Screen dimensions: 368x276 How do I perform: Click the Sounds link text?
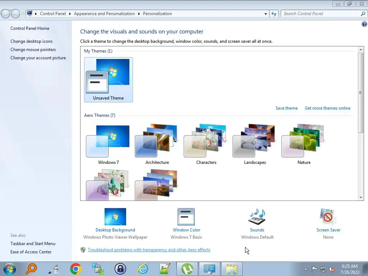click(257, 230)
